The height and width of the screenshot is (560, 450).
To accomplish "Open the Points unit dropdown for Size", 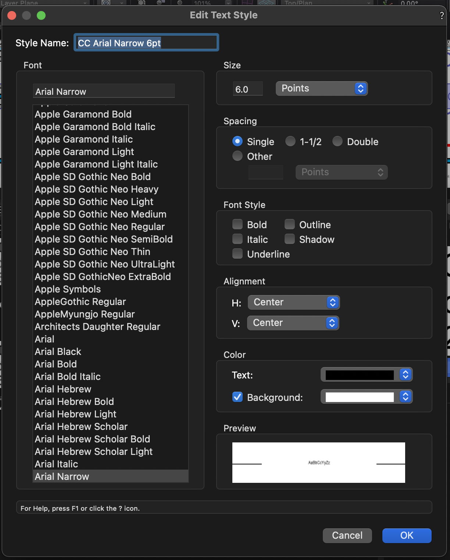I will 321,89.
